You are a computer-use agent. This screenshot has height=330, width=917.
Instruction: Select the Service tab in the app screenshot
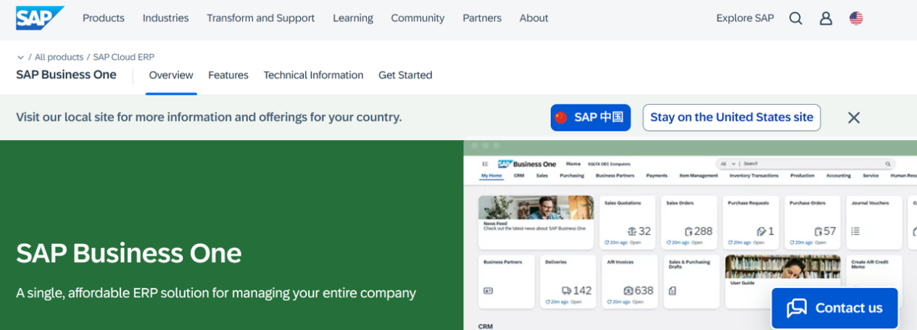point(871,175)
